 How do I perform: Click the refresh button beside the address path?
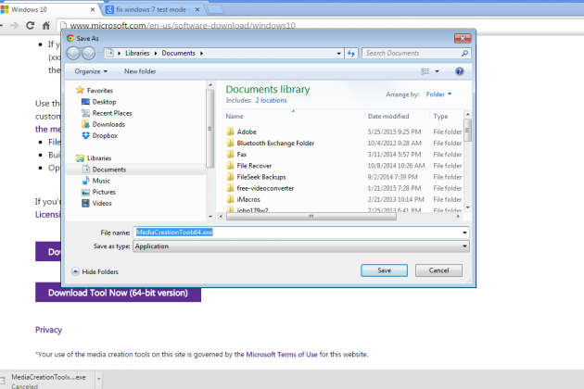click(x=350, y=53)
